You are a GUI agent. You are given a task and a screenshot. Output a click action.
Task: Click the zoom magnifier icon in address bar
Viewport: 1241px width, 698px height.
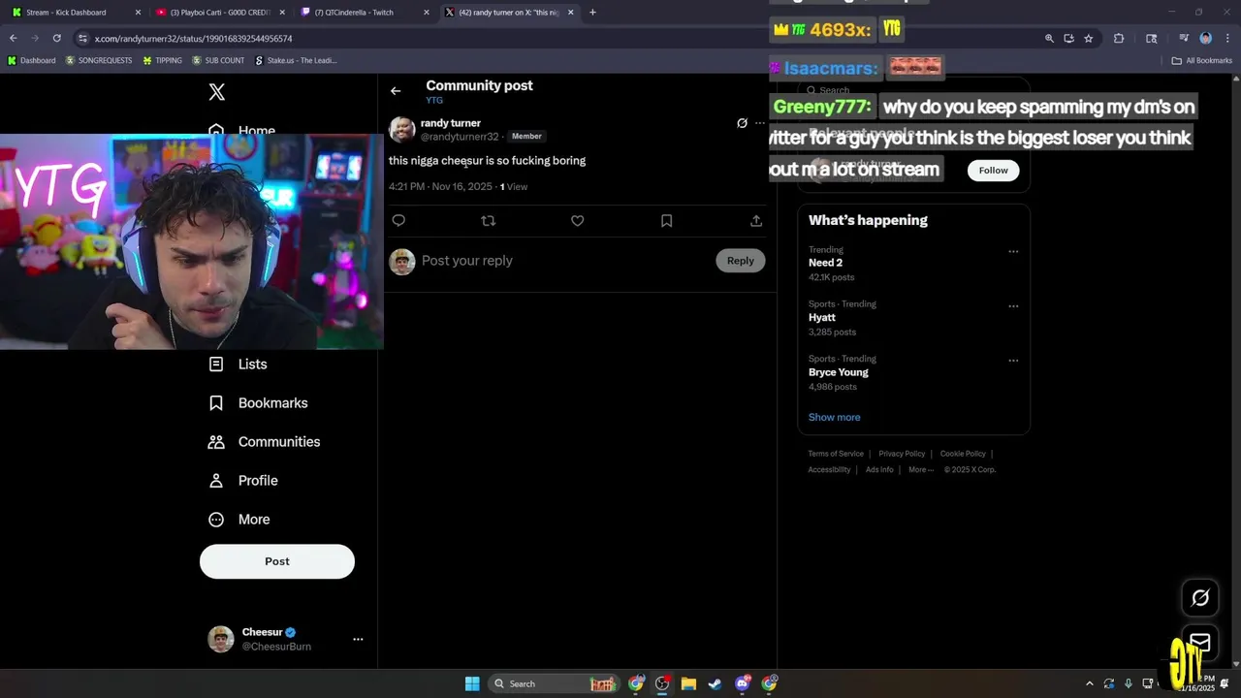click(x=1049, y=39)
